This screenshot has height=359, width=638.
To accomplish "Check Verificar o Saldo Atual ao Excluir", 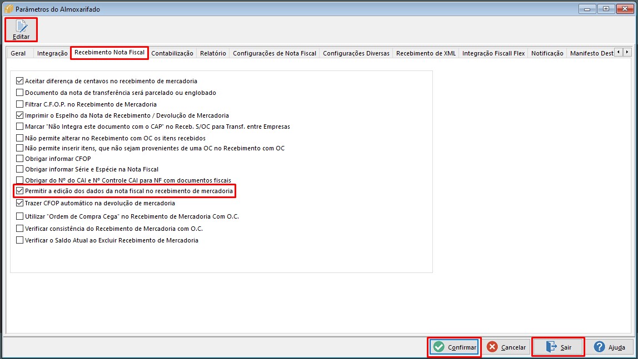I will [19, 240].
